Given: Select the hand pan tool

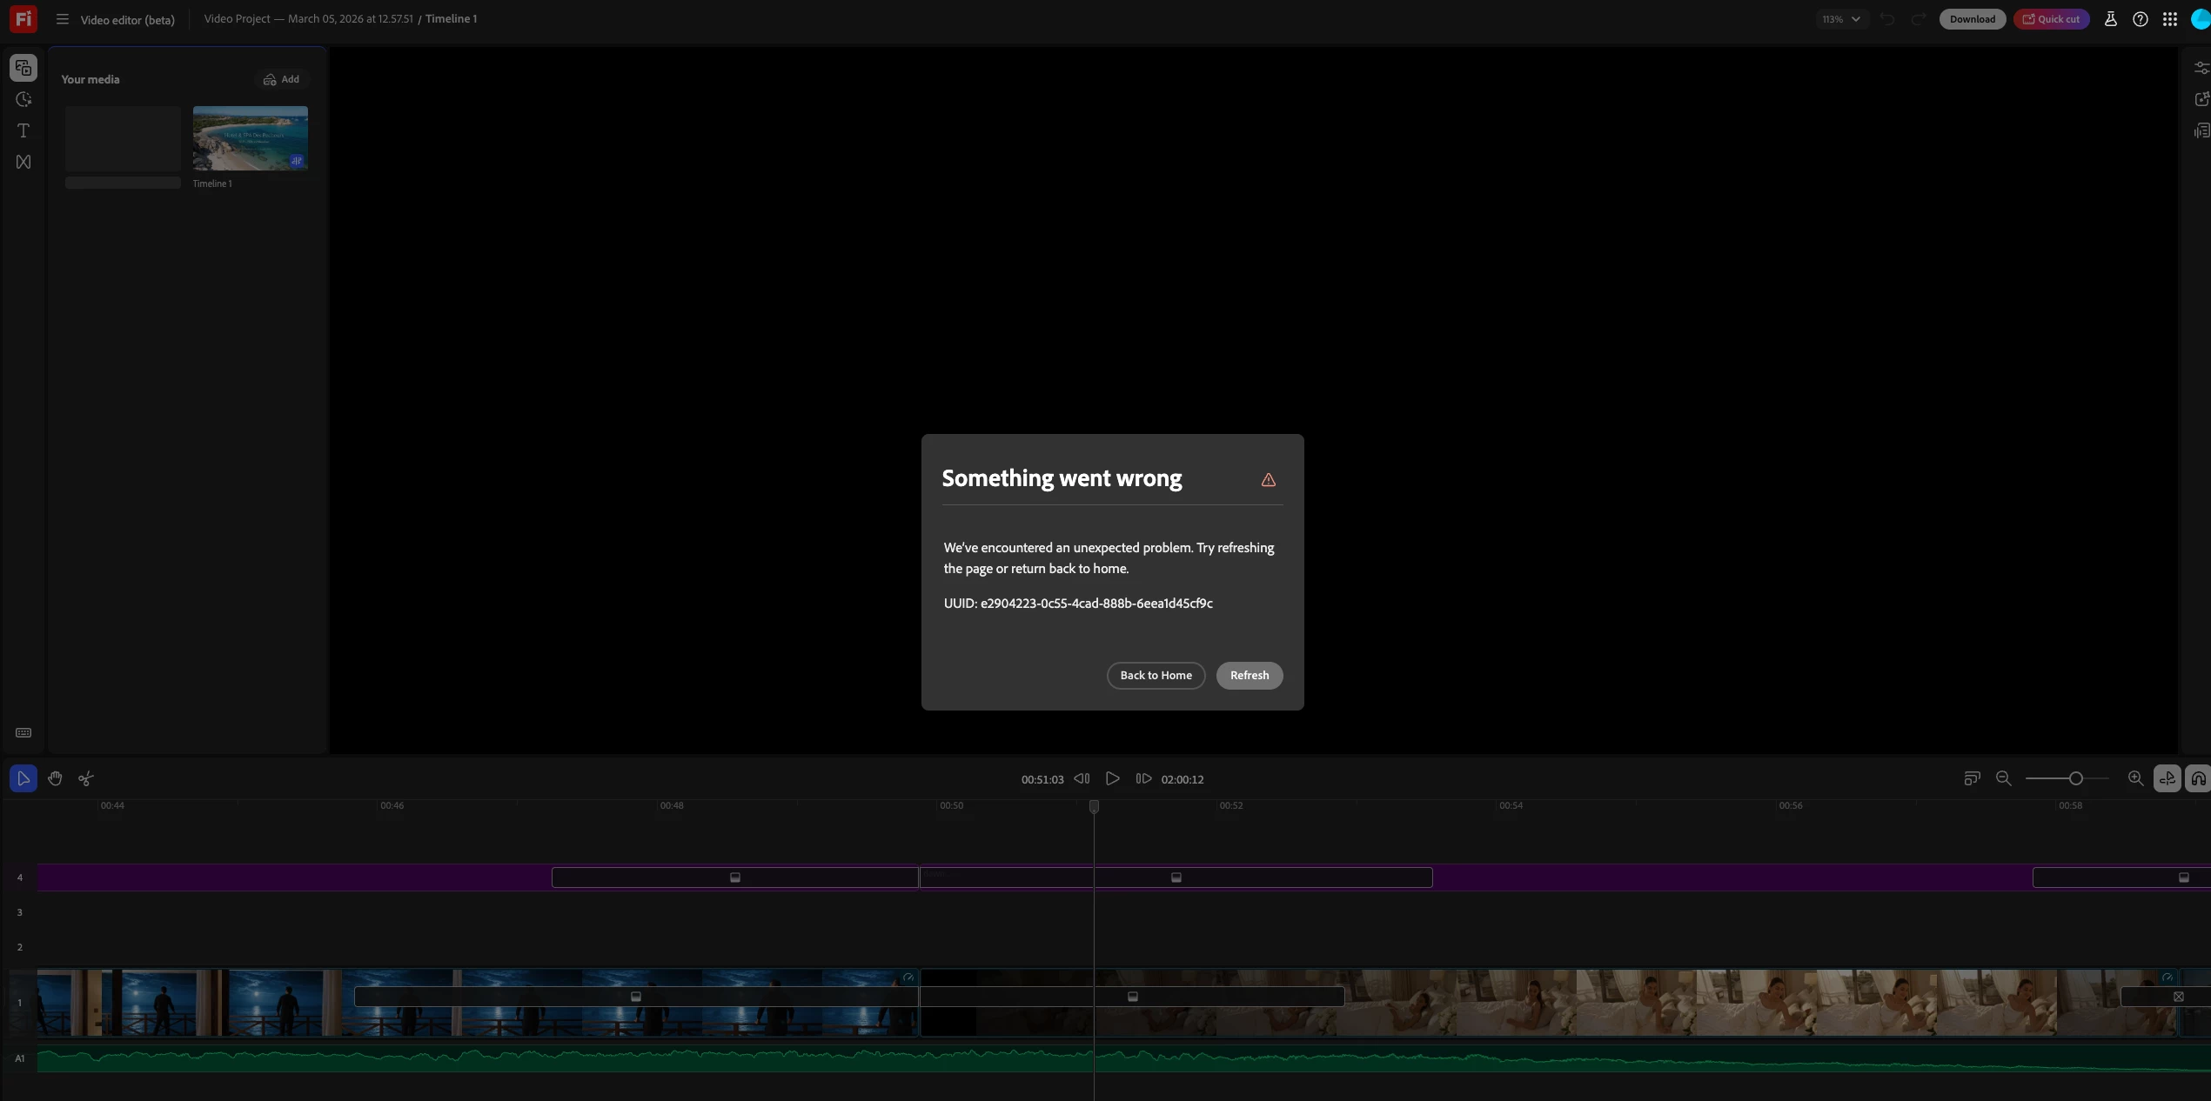Looking at the screenshot, I should tap(55, 778).
